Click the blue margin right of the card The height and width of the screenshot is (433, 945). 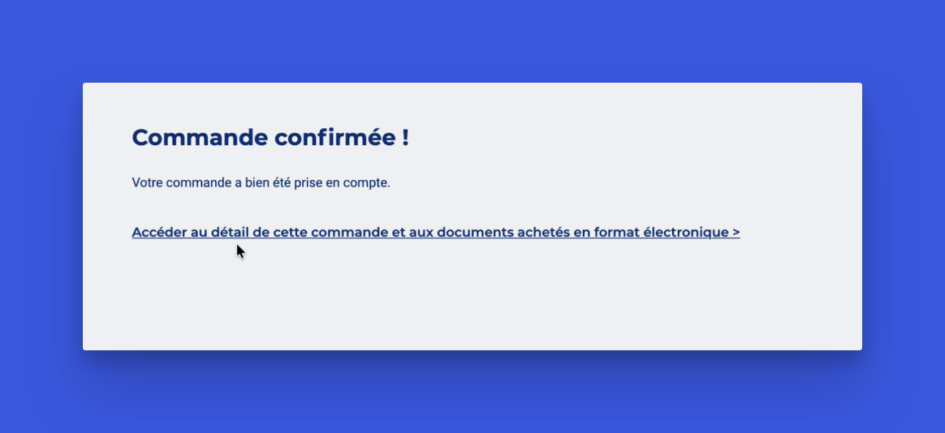(x=903, y=216)
